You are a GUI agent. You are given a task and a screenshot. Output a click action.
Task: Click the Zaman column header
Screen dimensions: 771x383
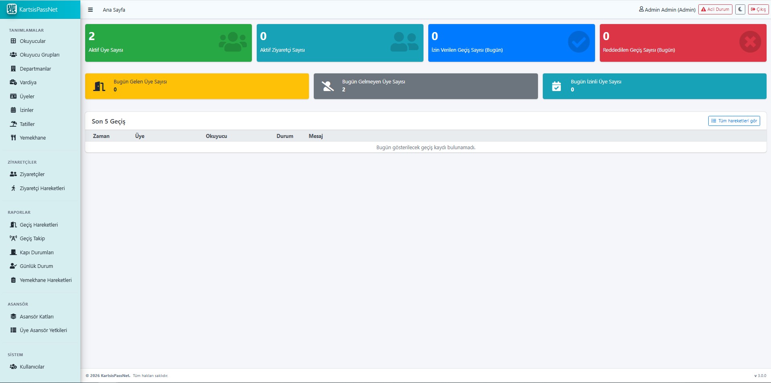click(101, 136)
